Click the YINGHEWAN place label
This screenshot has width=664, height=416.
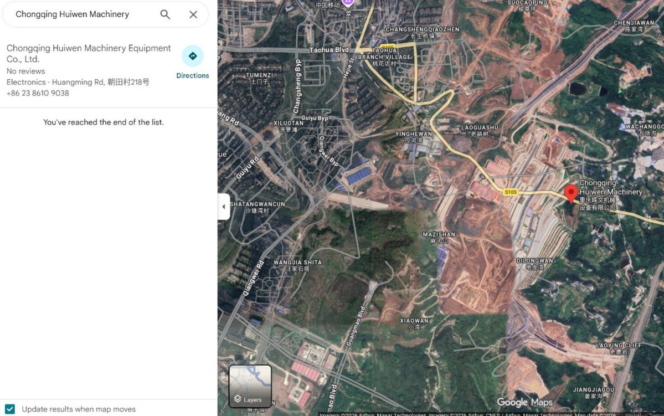coord(413,137)
